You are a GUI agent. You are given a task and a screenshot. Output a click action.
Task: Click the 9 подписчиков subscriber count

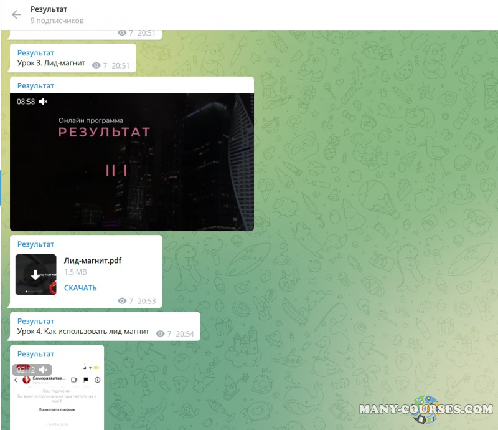click(57, 21)
